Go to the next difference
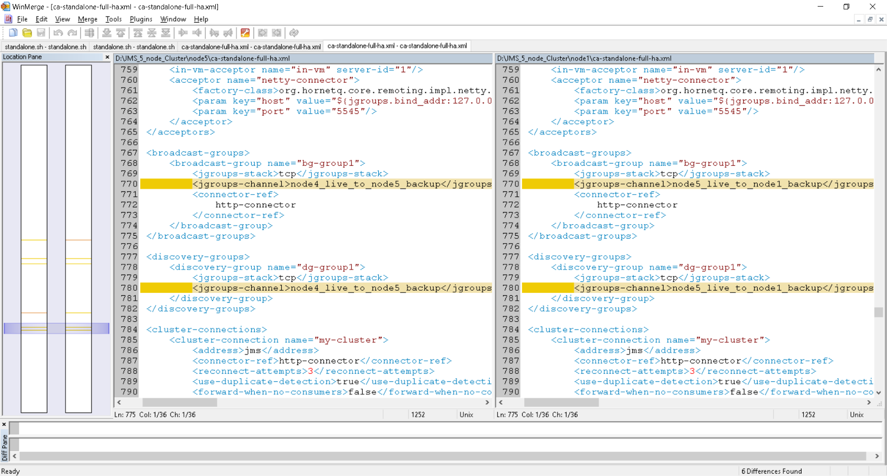887x476 pixels. click(x=107, y=33)
